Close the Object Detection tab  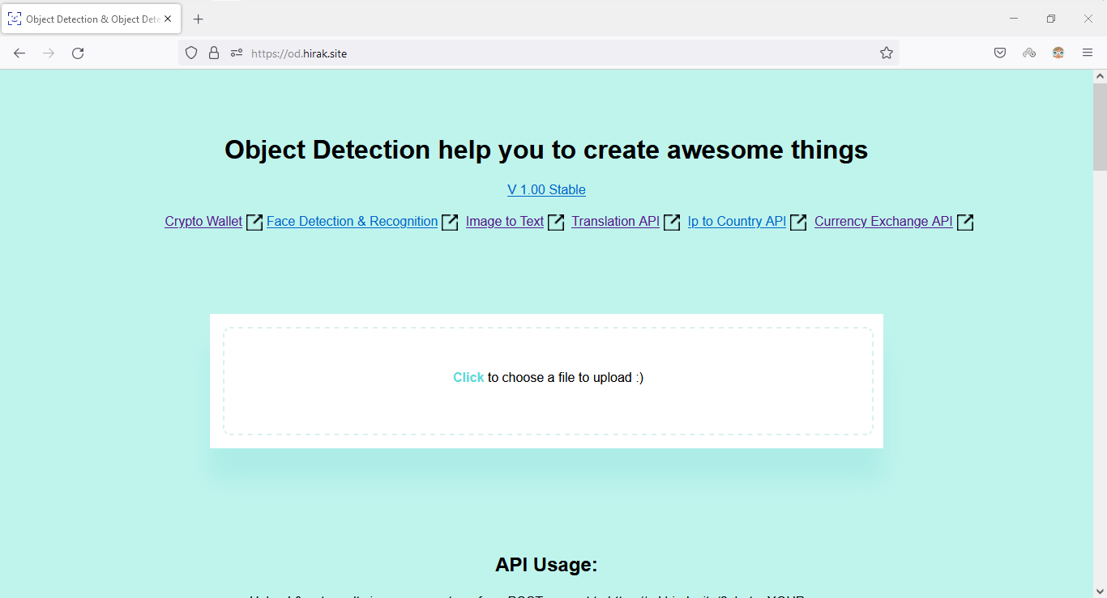168,19
